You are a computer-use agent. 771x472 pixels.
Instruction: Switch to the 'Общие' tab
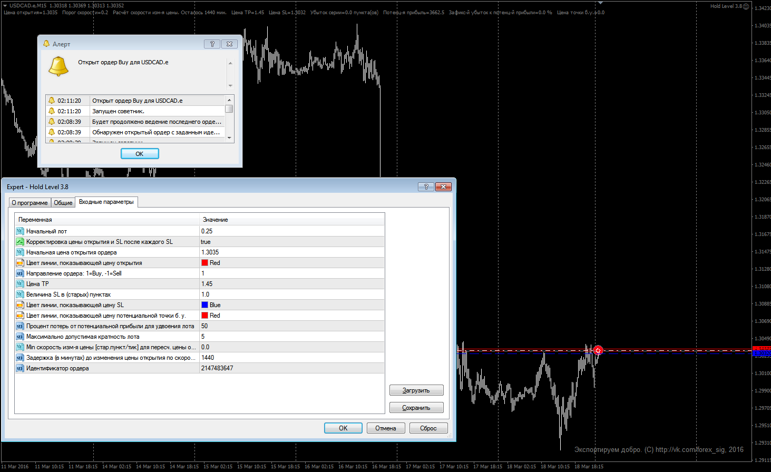(63, 202)
